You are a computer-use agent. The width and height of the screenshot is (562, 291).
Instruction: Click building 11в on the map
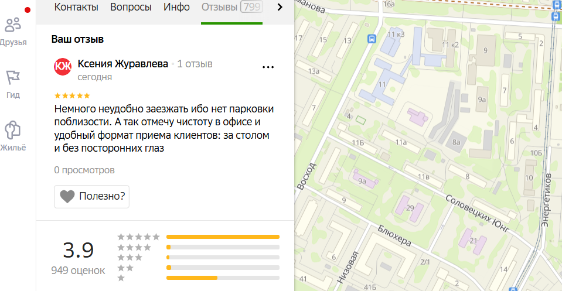tap(423, 176)
